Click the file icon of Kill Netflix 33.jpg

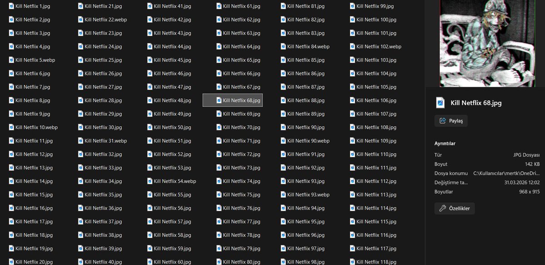tap(80, 168)
